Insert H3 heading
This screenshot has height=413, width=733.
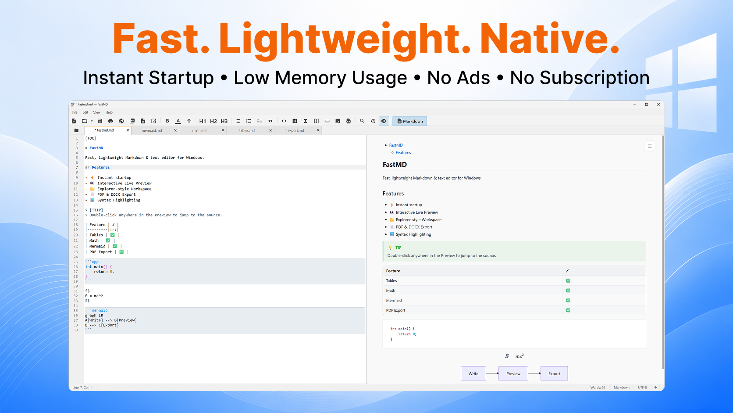tap(224, 121)
